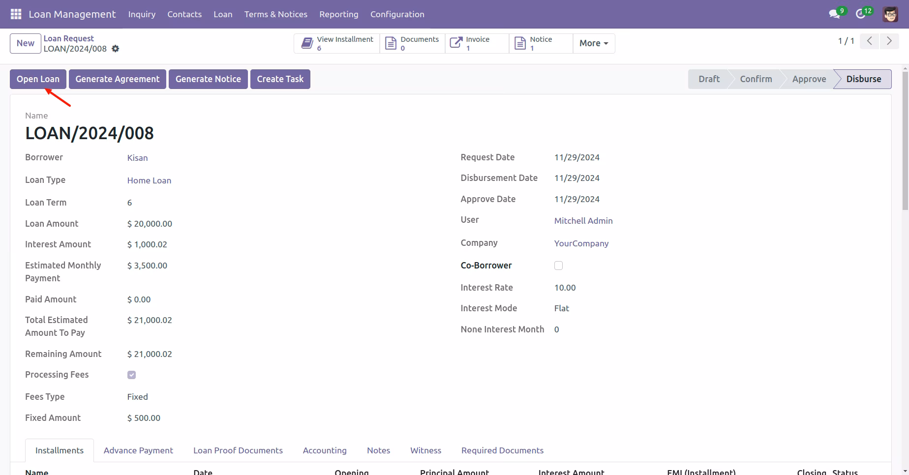Screen dimensions: 909x475
Task: Click the Paid Amount value $ 0.00
Action: tap(139, 299)
